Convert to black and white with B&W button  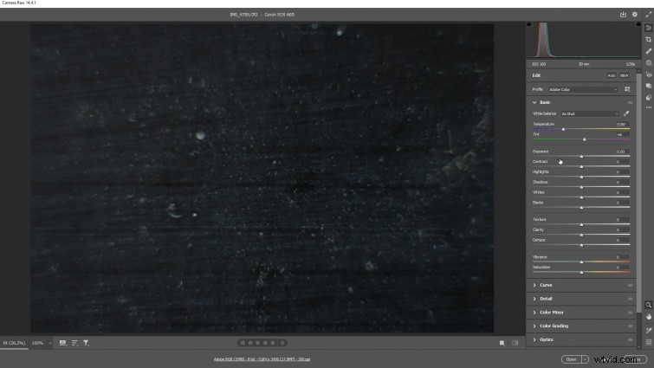[625, 75]
